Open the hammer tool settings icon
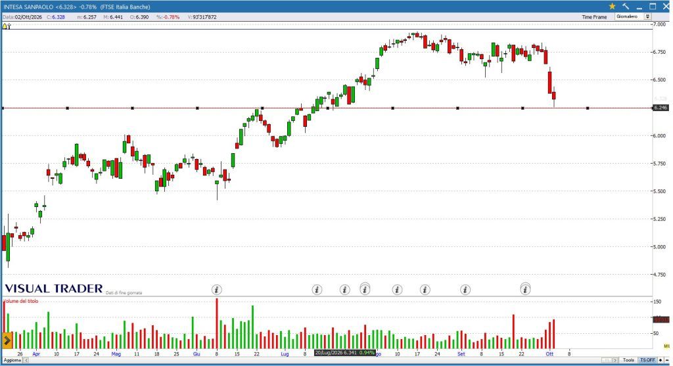673x366 pixels. pyautogui.click(x=626, y=7)
